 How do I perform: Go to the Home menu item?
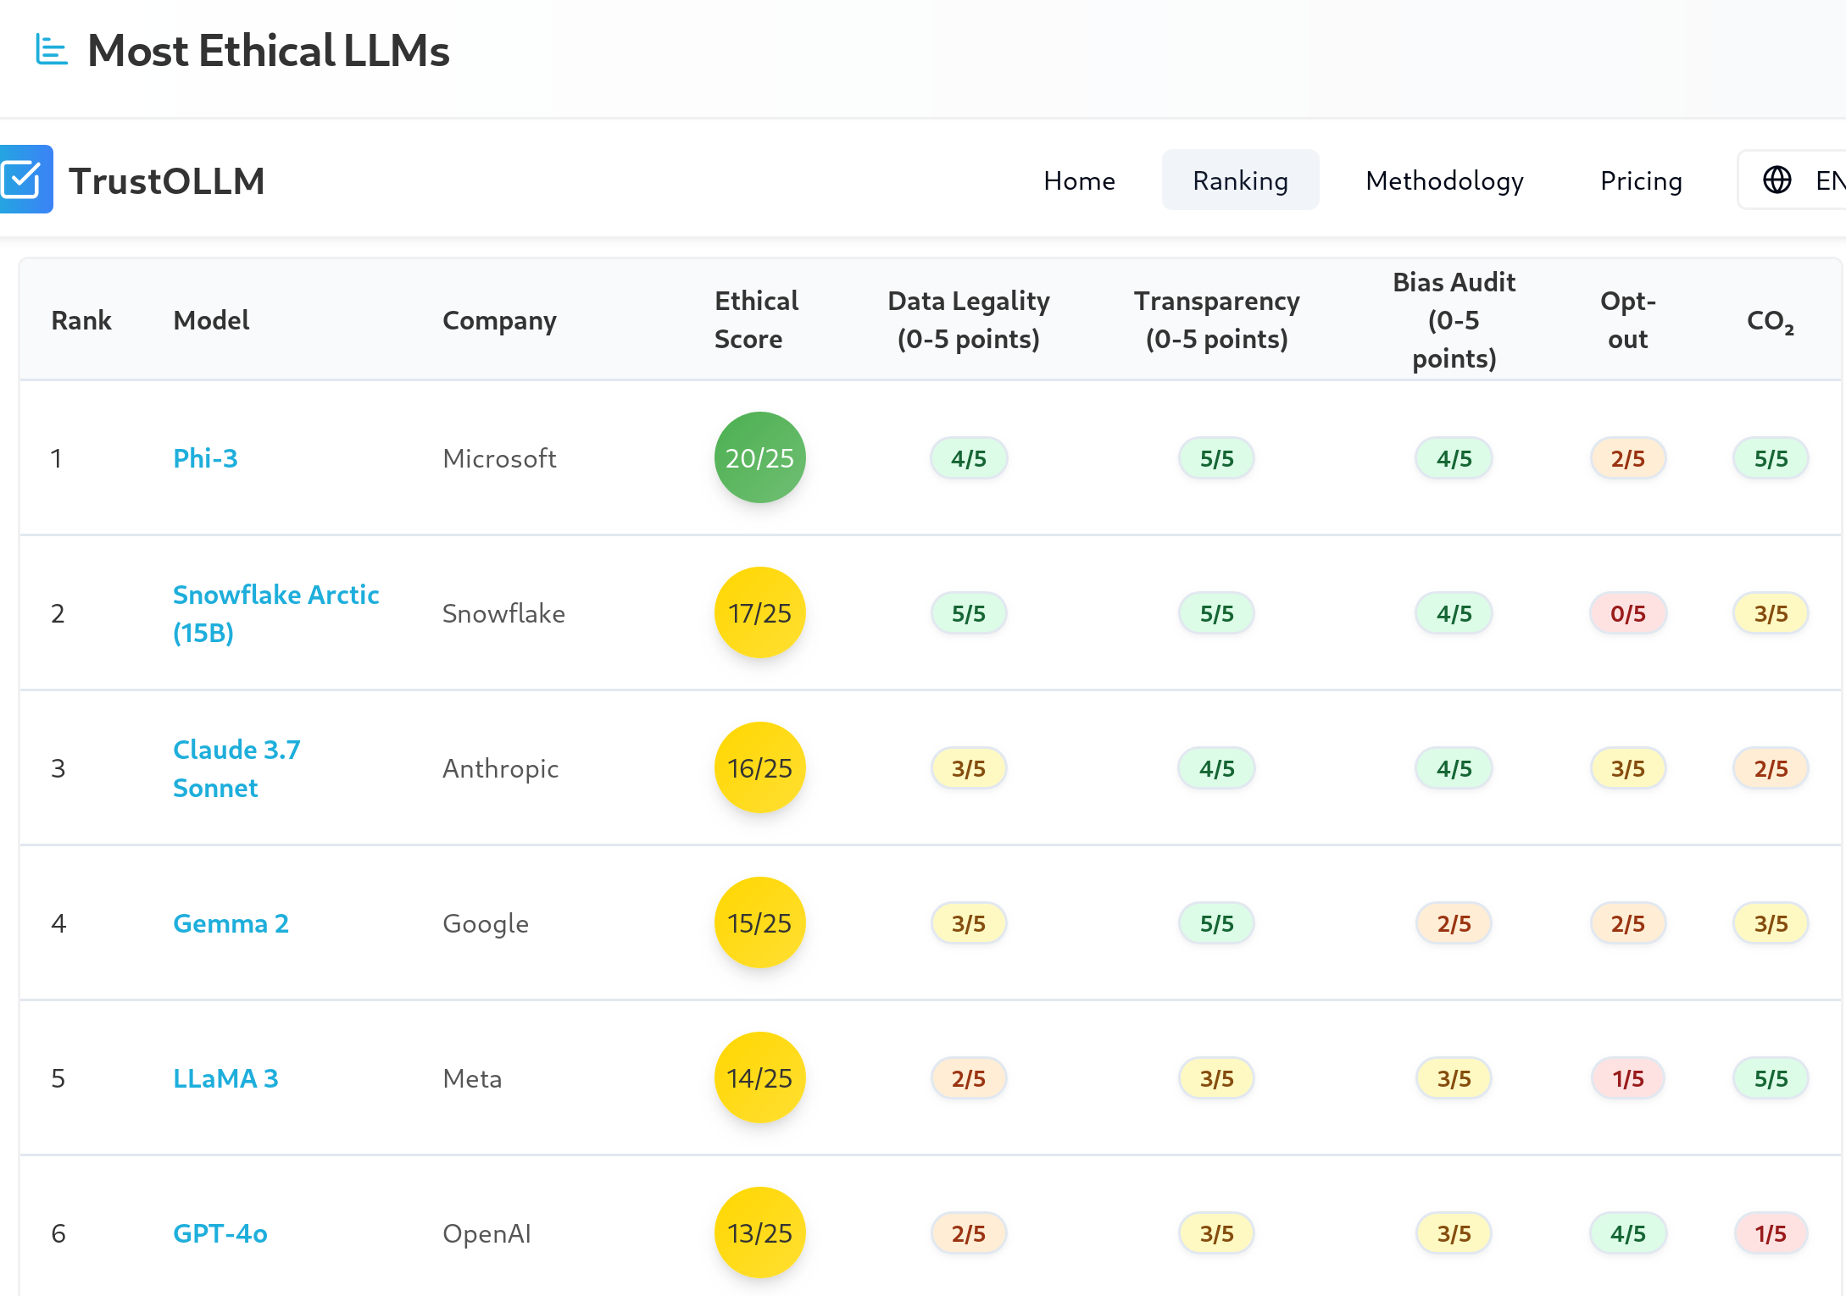tap(1079, 180)
